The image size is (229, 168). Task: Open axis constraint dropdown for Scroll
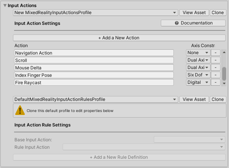click(x=198, y=60)
